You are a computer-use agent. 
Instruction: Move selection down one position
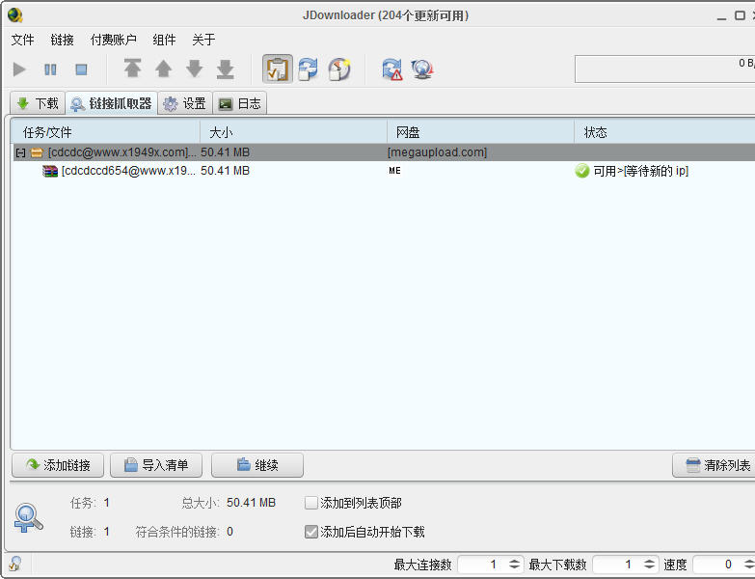(195, 69)
